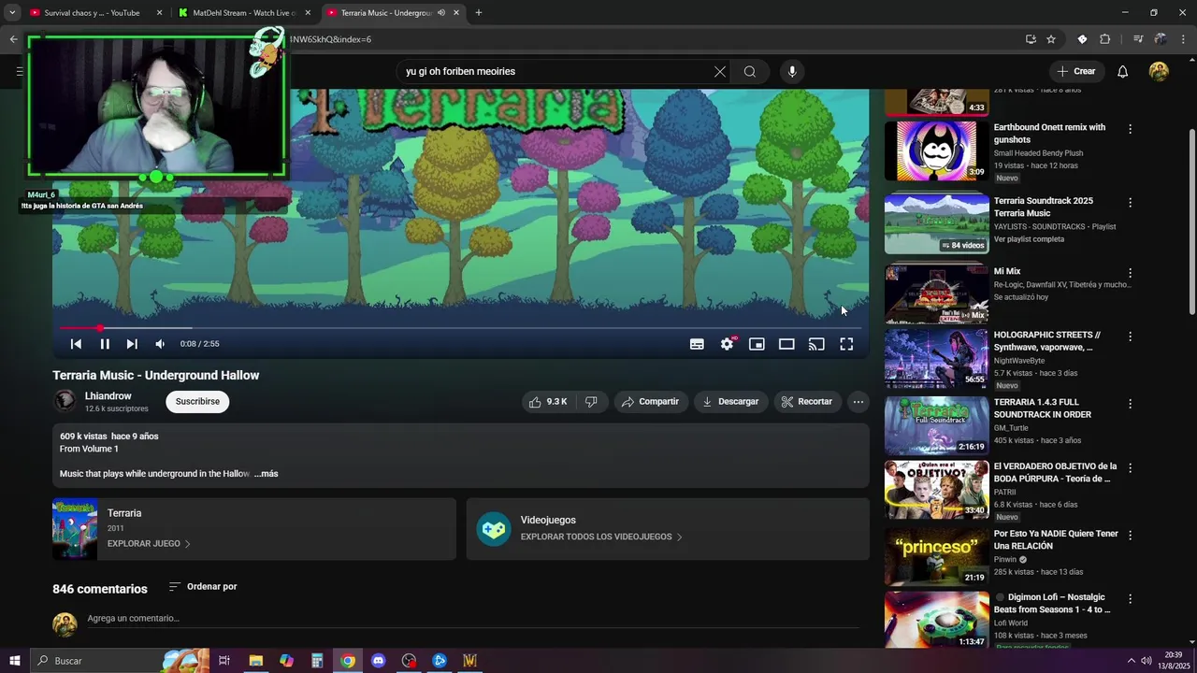Open Discord from the taskbar

378,661
